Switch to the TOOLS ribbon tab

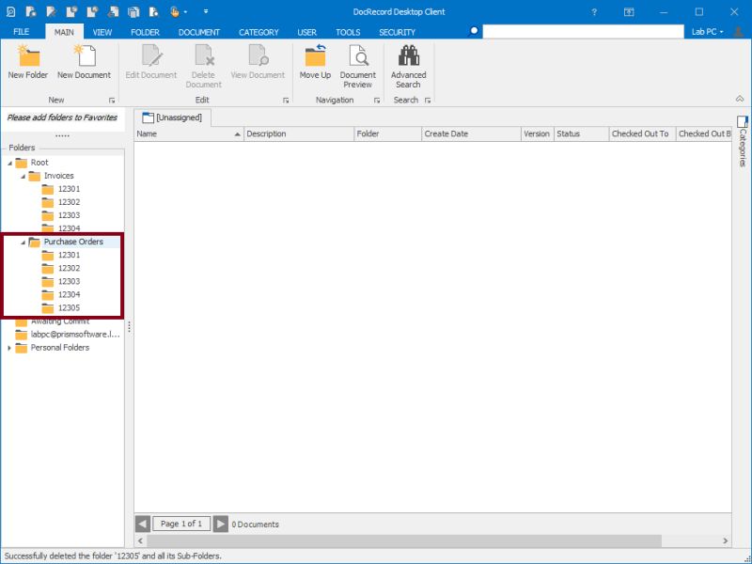[x=348, y=32]
